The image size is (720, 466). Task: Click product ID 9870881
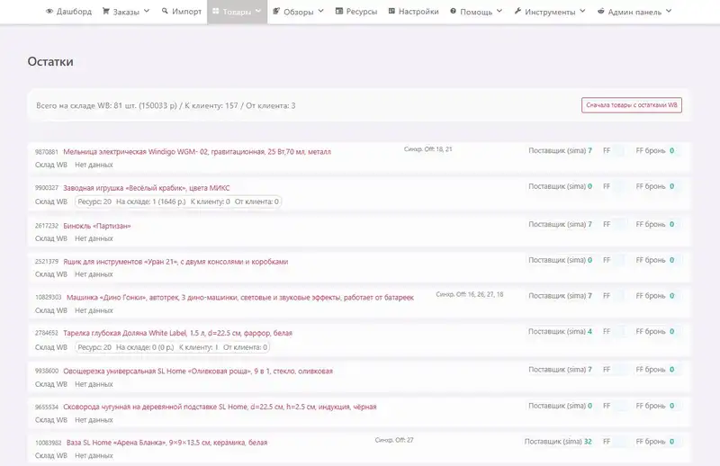47,152
